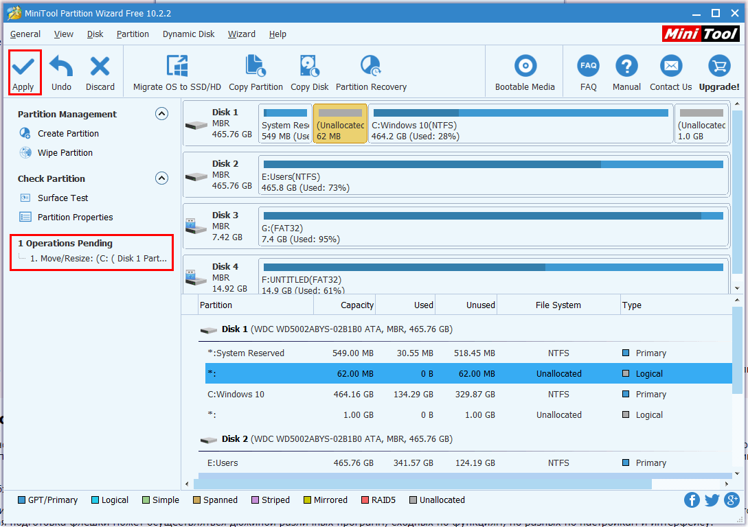
Task: Click the Facebook share icon
Action: 692,500
